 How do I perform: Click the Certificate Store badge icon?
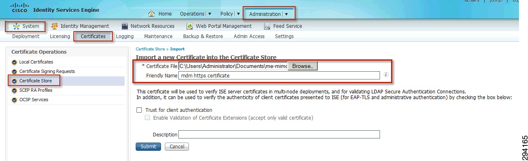pos(15,81)
